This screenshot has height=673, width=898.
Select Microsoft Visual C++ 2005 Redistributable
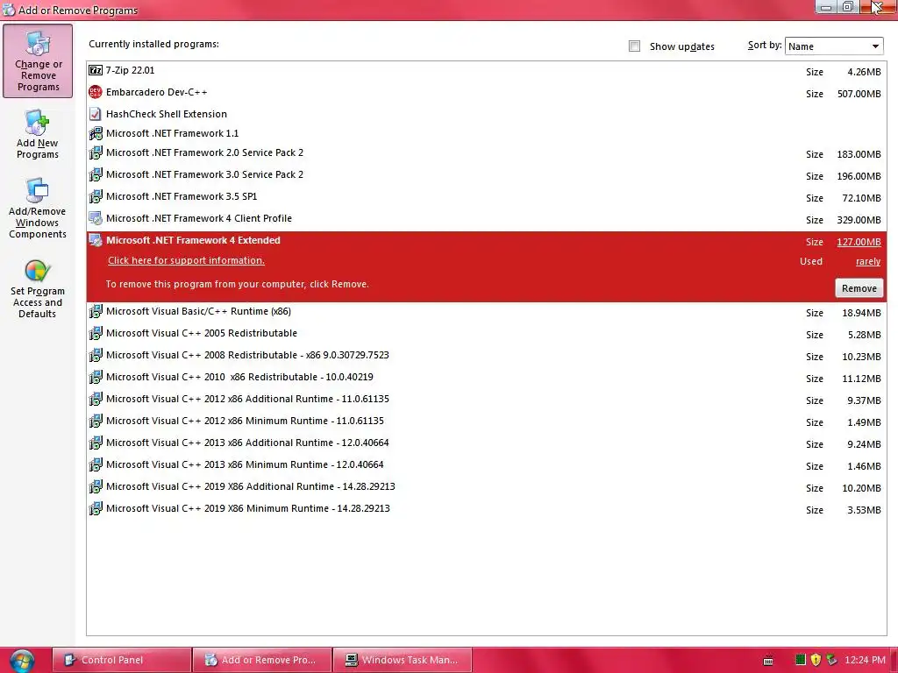(x=486, y=334)
